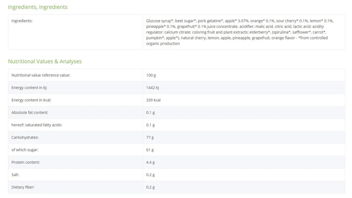Select the '77 g' carbohydrates value
Screen dimensions: 352x198
[x=150, y=137]
